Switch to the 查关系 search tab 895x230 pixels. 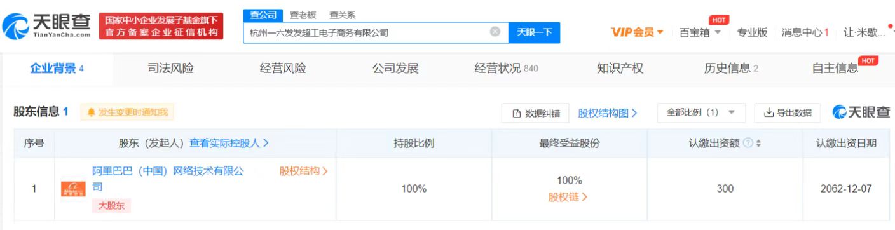(x=342, y=15)
